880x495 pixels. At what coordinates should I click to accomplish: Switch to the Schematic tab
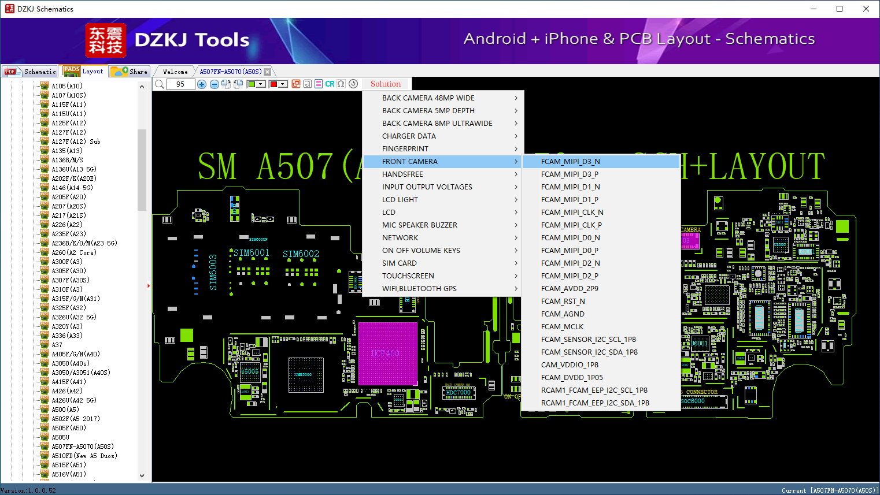point(31,72)
